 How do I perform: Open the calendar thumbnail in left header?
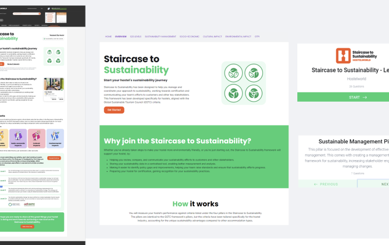62,18
